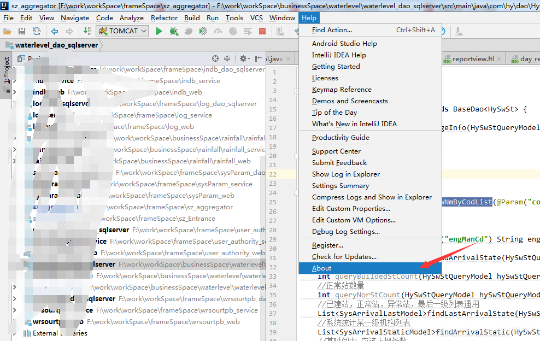Toggle code fold marker at line 3
This screenshot has height=341, width=540.
point(296,91)
